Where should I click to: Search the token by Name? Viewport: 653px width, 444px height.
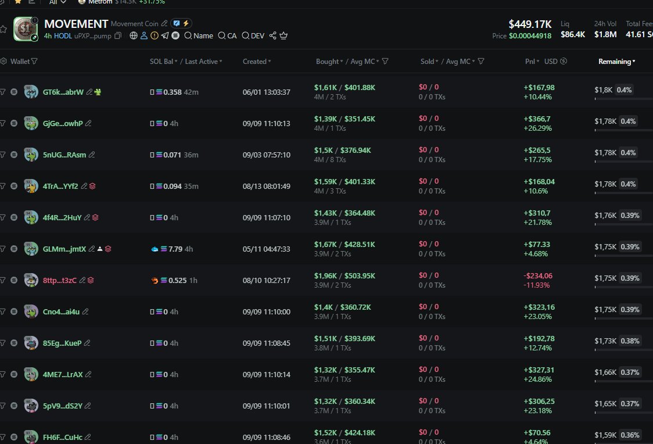pos(199,36)
